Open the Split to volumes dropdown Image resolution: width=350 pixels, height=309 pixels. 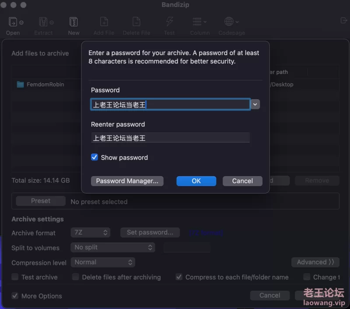click(x=113, y=247)
